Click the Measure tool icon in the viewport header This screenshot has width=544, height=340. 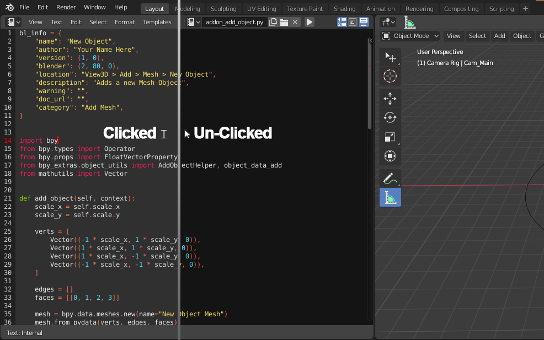pyautogui.click(x=410, y=23)
